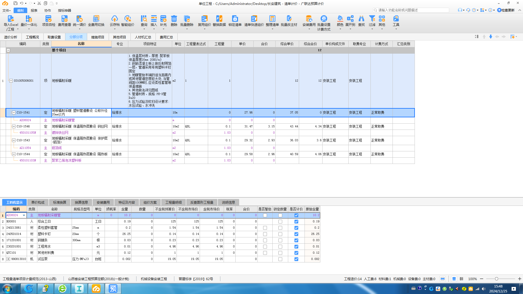Collapse the C10-1546 quota row
This screenshot has width=523, height=294.
coord(14,126)
